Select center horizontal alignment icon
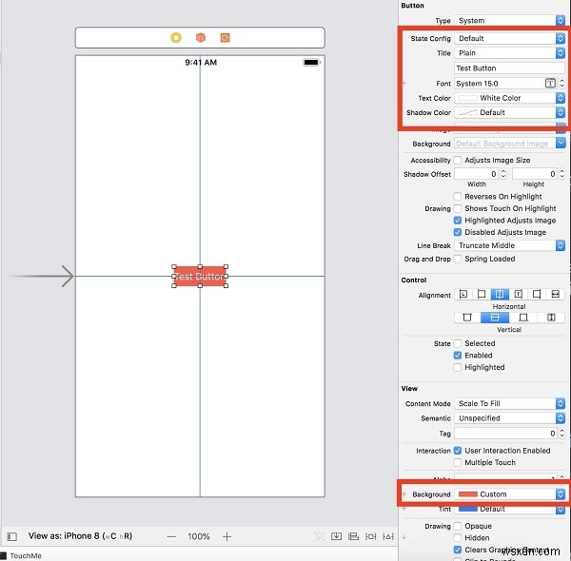 point(500,294)
